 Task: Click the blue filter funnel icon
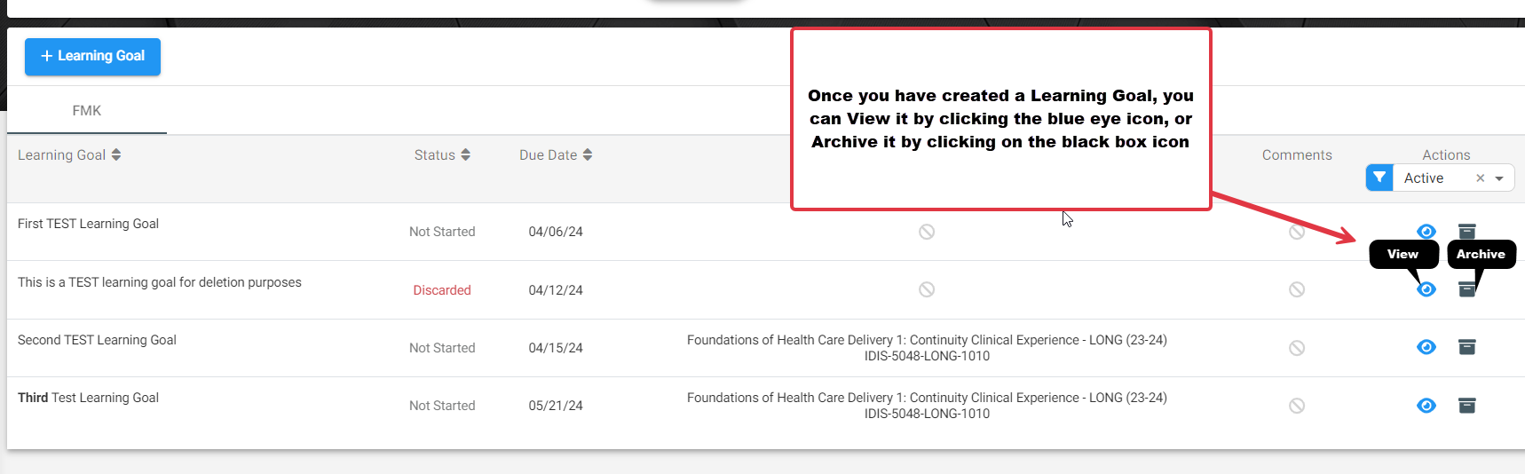point(1379,178)
